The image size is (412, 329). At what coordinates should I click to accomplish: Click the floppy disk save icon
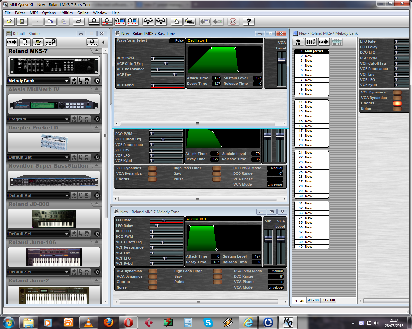pyautogui.click(x=22, y=22)
